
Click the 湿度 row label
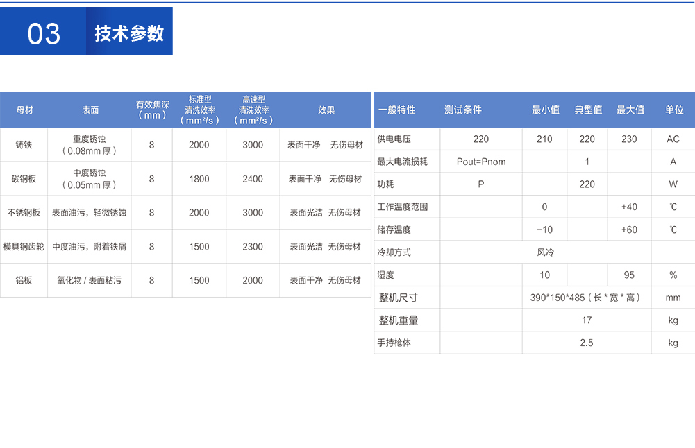385,275
